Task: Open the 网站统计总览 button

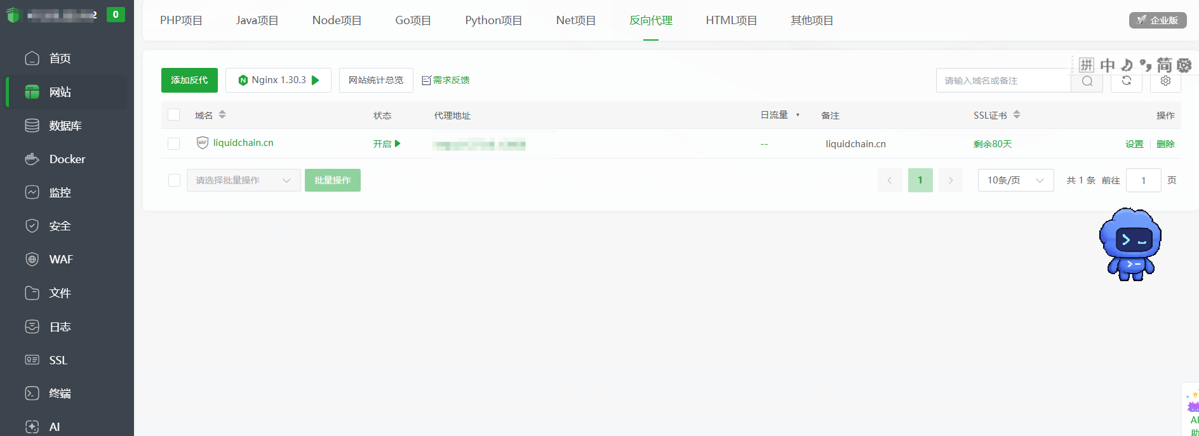Action: pyautogui.click(x=376, y=80)
